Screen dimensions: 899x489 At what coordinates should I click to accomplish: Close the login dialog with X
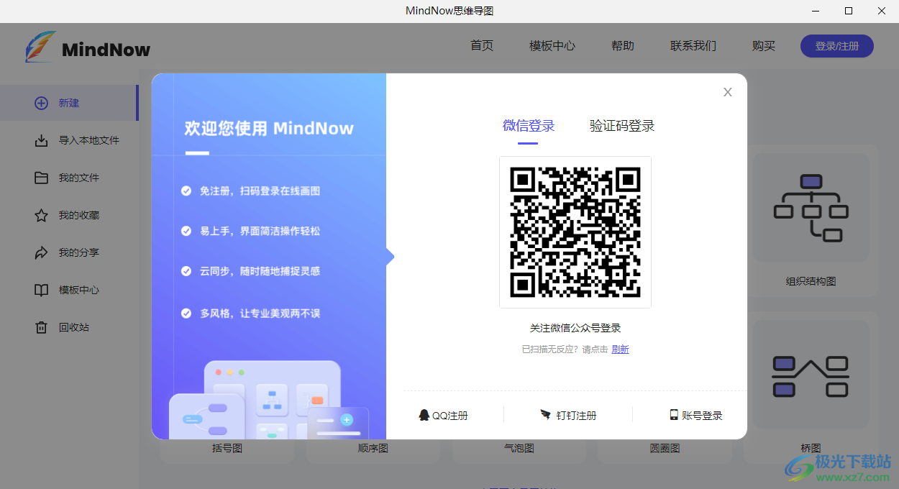(728, 92)
